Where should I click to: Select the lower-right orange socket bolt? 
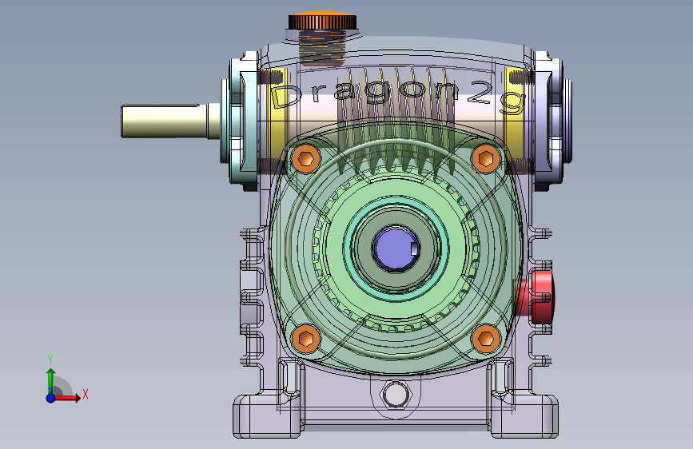point(486,339)
